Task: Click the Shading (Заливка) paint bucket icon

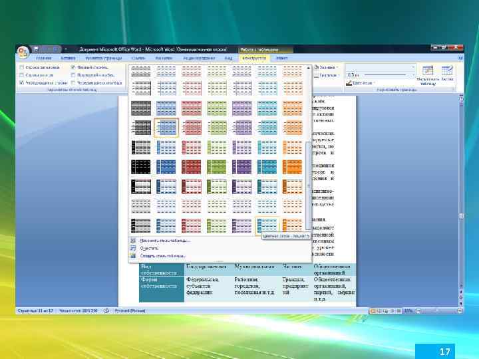Action: tap(317, 67)
